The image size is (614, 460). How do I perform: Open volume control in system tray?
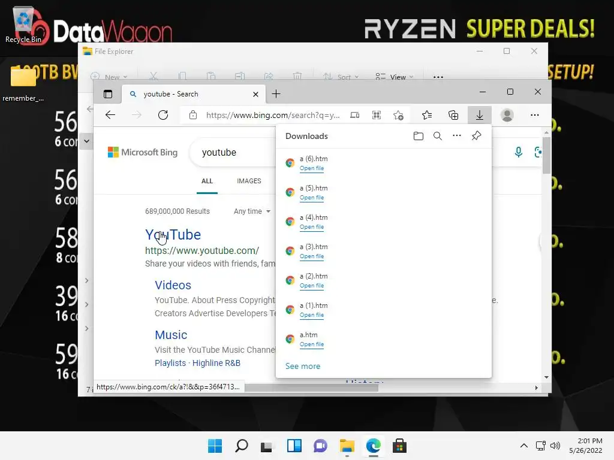555,446
